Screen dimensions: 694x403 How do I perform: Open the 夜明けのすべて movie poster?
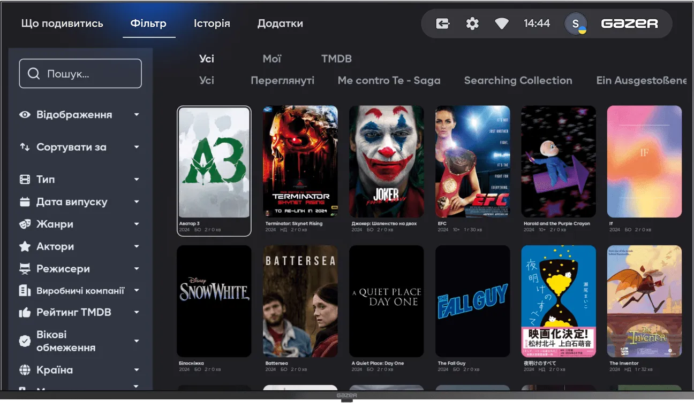coord(559,301)
